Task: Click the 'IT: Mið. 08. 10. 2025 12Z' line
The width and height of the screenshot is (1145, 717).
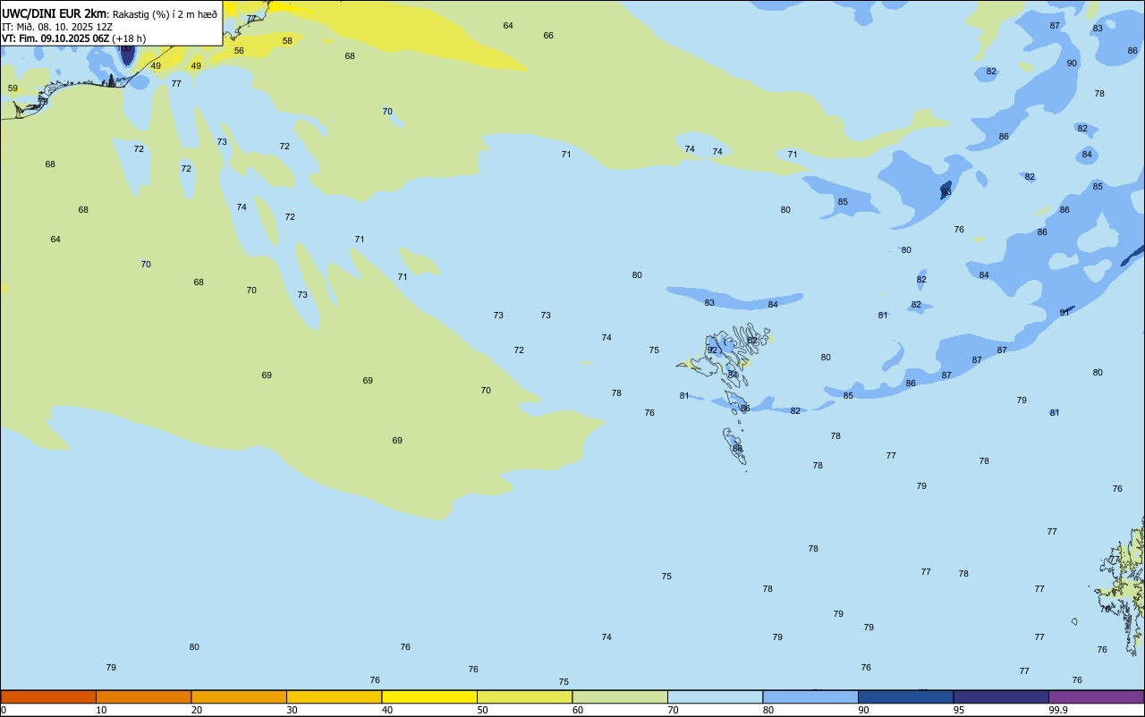Action: point(57,27)
